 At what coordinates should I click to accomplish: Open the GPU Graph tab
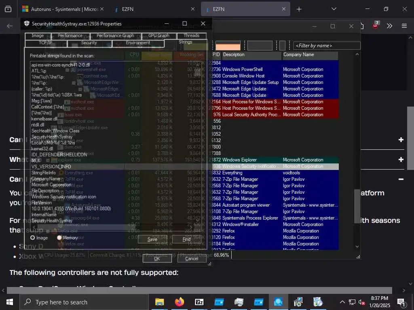coord(158,36)
